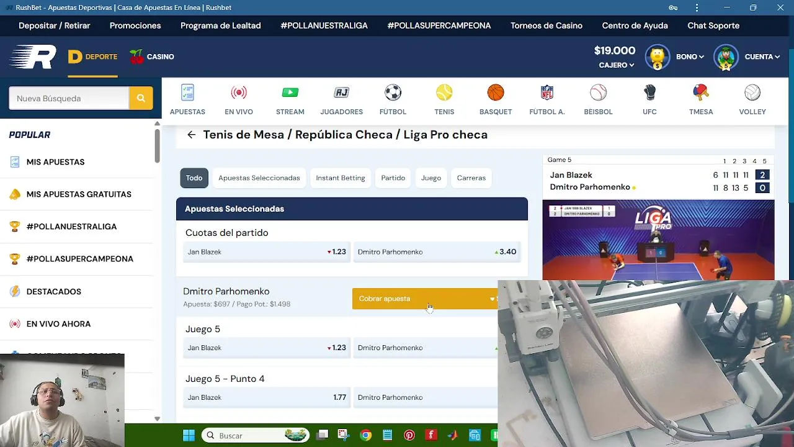Open the Programa de Lealtad link
This screenshot has width=794, height=447.
pyautogui.click(x=221, y=25)
